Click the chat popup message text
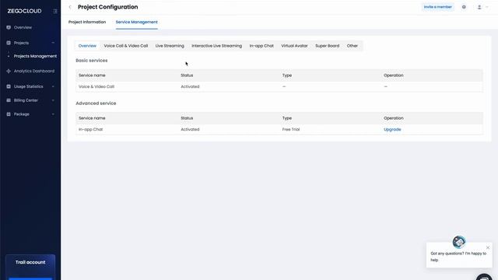 pos(458,257)
